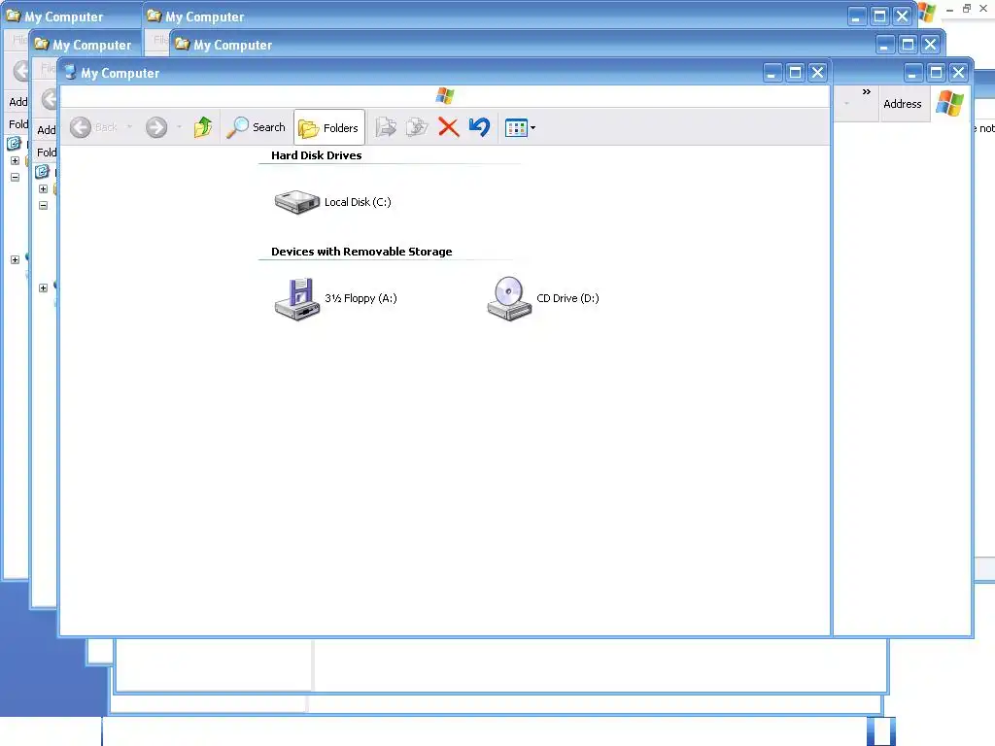Viewport: 995px width, 746px height.
Task: Click the grayed Forward arrow button
Action: tap(156, 127)
